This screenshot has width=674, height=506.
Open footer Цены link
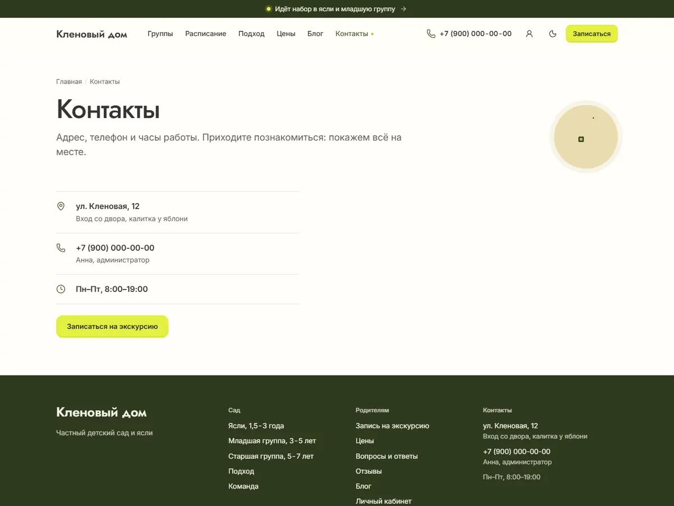365,441
